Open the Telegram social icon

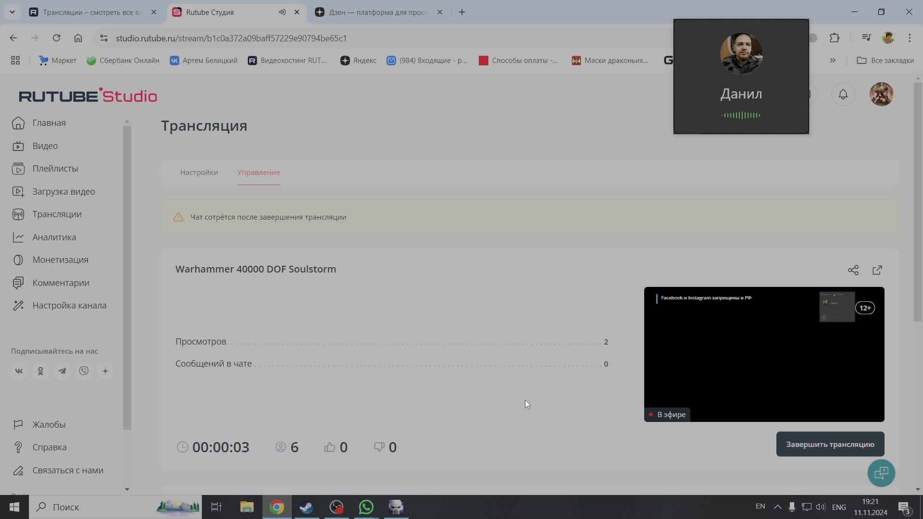62,371
